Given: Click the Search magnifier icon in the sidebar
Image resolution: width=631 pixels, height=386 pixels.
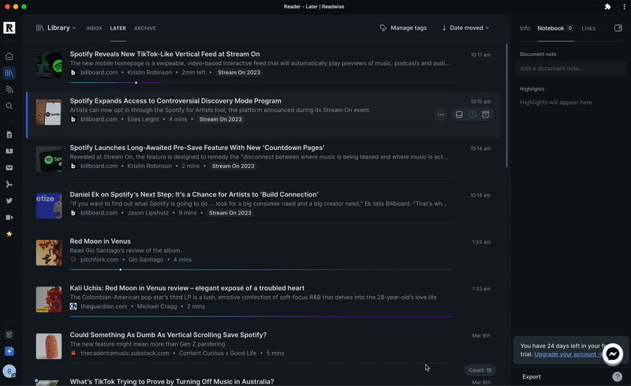Looking at the screenshot, I should pos(9,106).
